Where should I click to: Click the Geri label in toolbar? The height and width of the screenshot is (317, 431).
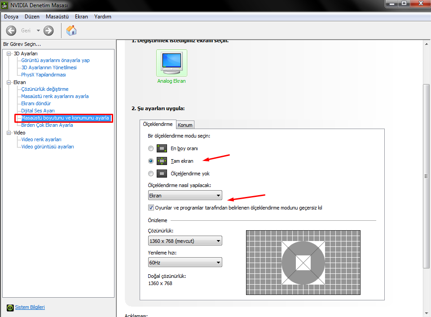click(26, 31)
